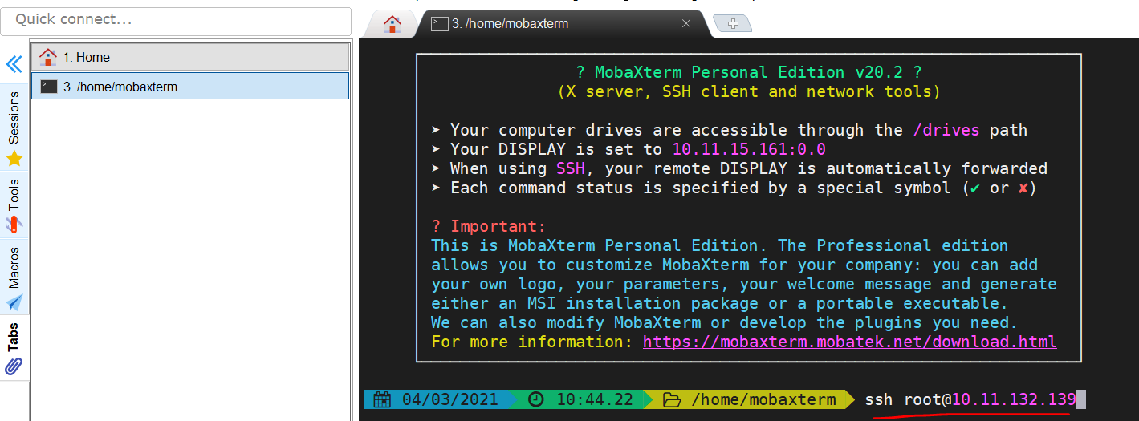Click the yellow star Sessions icon
The width and height of the screenshot is (1139, 421).
coord(14,159)
